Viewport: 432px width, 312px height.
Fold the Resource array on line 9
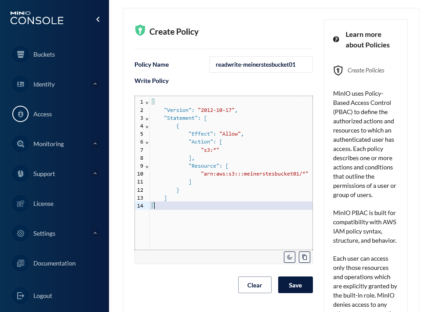click(x=147, y=166)
